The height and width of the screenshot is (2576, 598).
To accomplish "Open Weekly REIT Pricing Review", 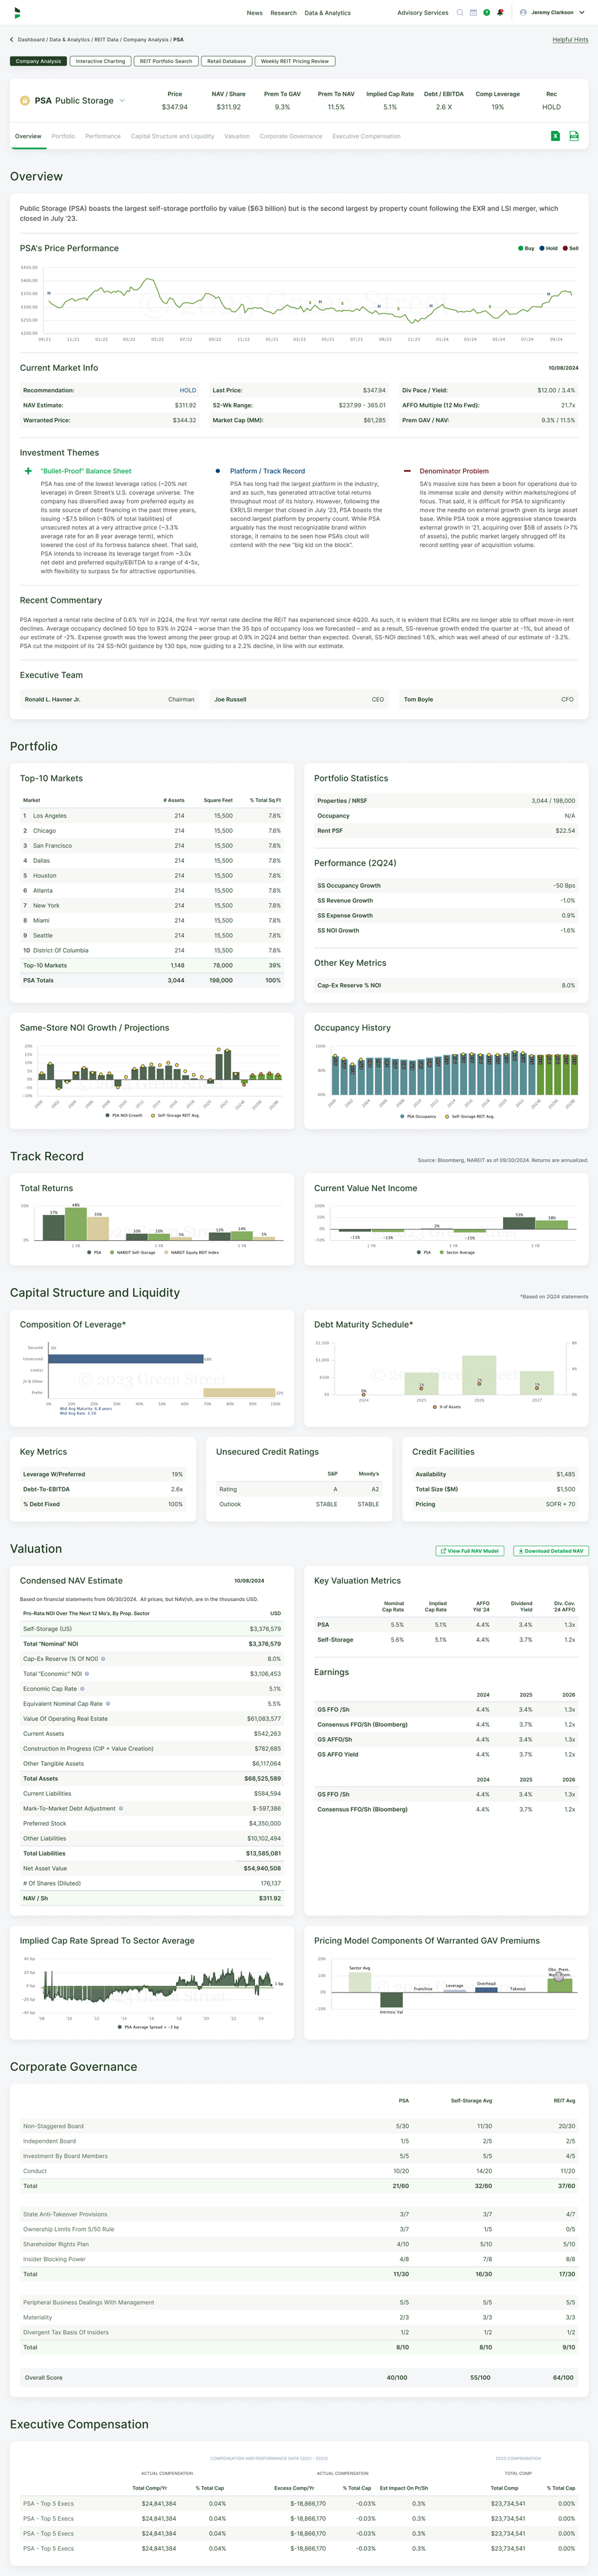I will (x=295, y=61).
